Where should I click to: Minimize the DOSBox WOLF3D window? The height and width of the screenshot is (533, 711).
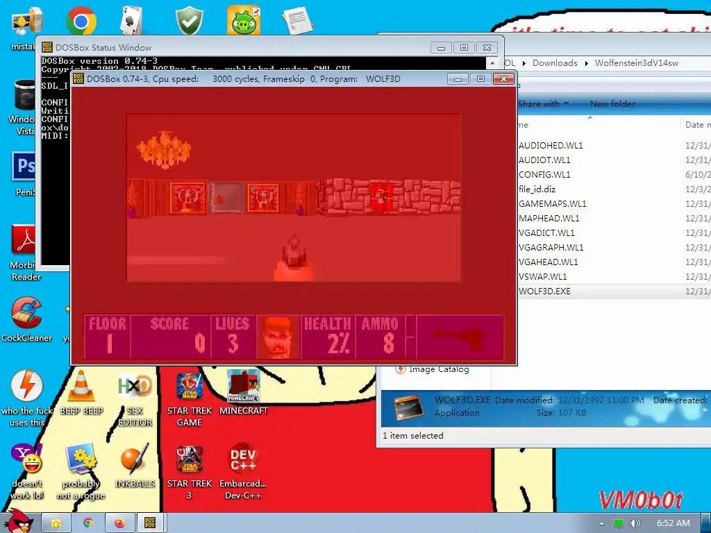458,79
